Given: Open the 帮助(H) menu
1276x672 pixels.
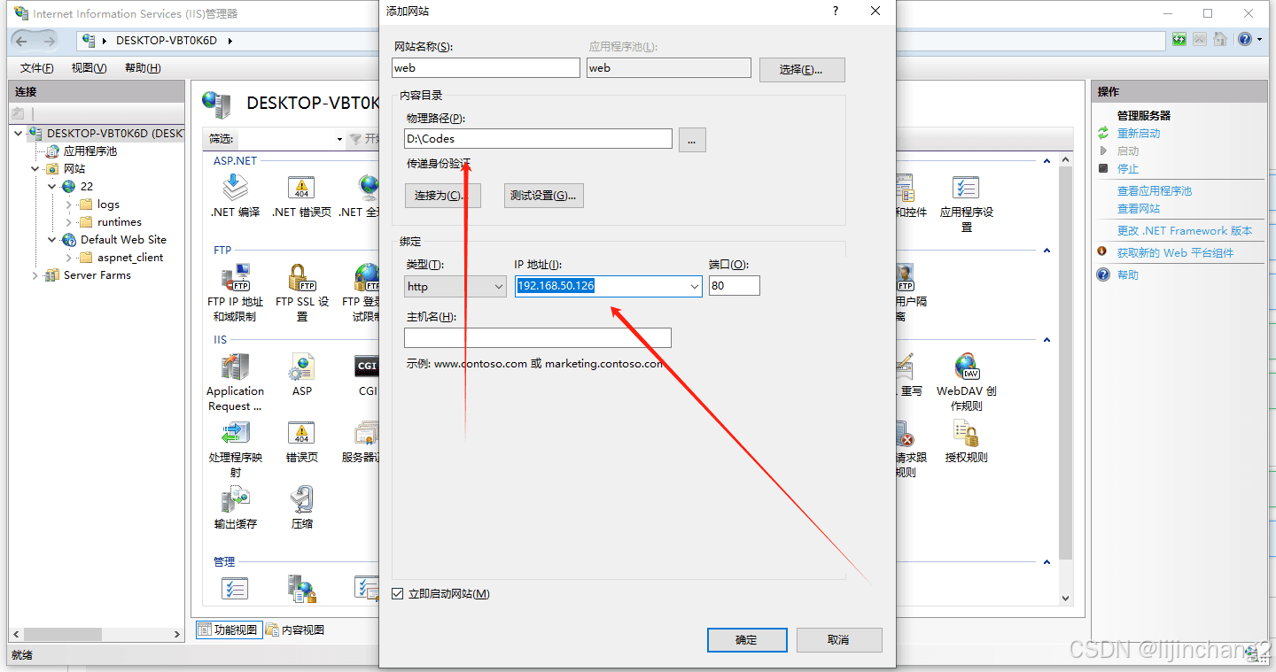Looking at the screenshot, I should coord(143,68).
